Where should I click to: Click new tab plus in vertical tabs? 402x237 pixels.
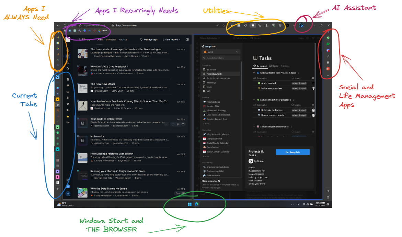point(58,189)
